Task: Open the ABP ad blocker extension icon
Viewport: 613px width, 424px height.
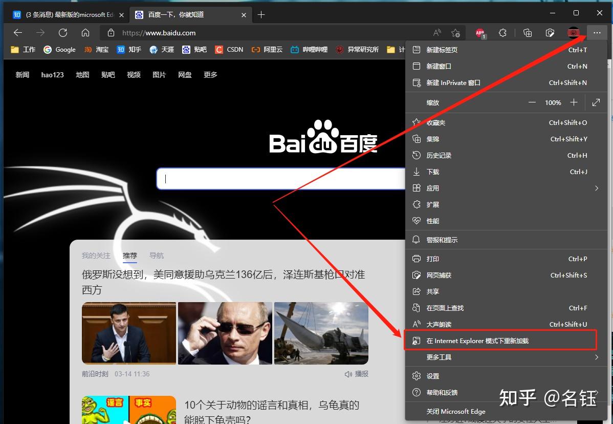Action: click(x=480, y=33)
